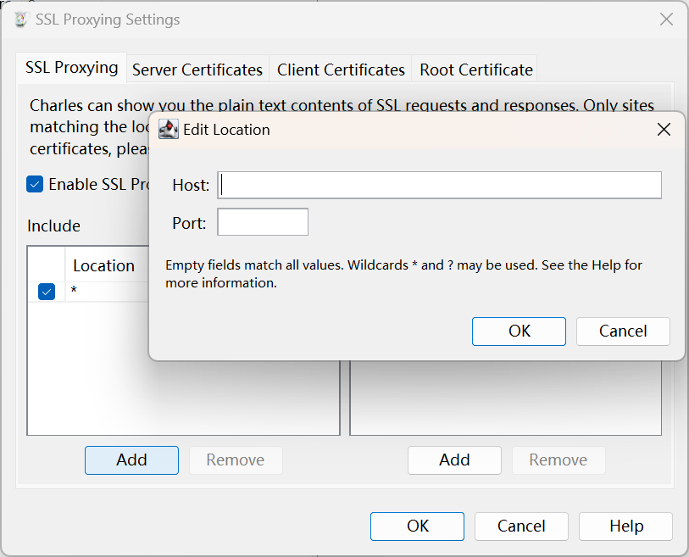This screenshot has height=557, width=689.
Task: Open the Server Certificates tab
Action: click(197, 70)
